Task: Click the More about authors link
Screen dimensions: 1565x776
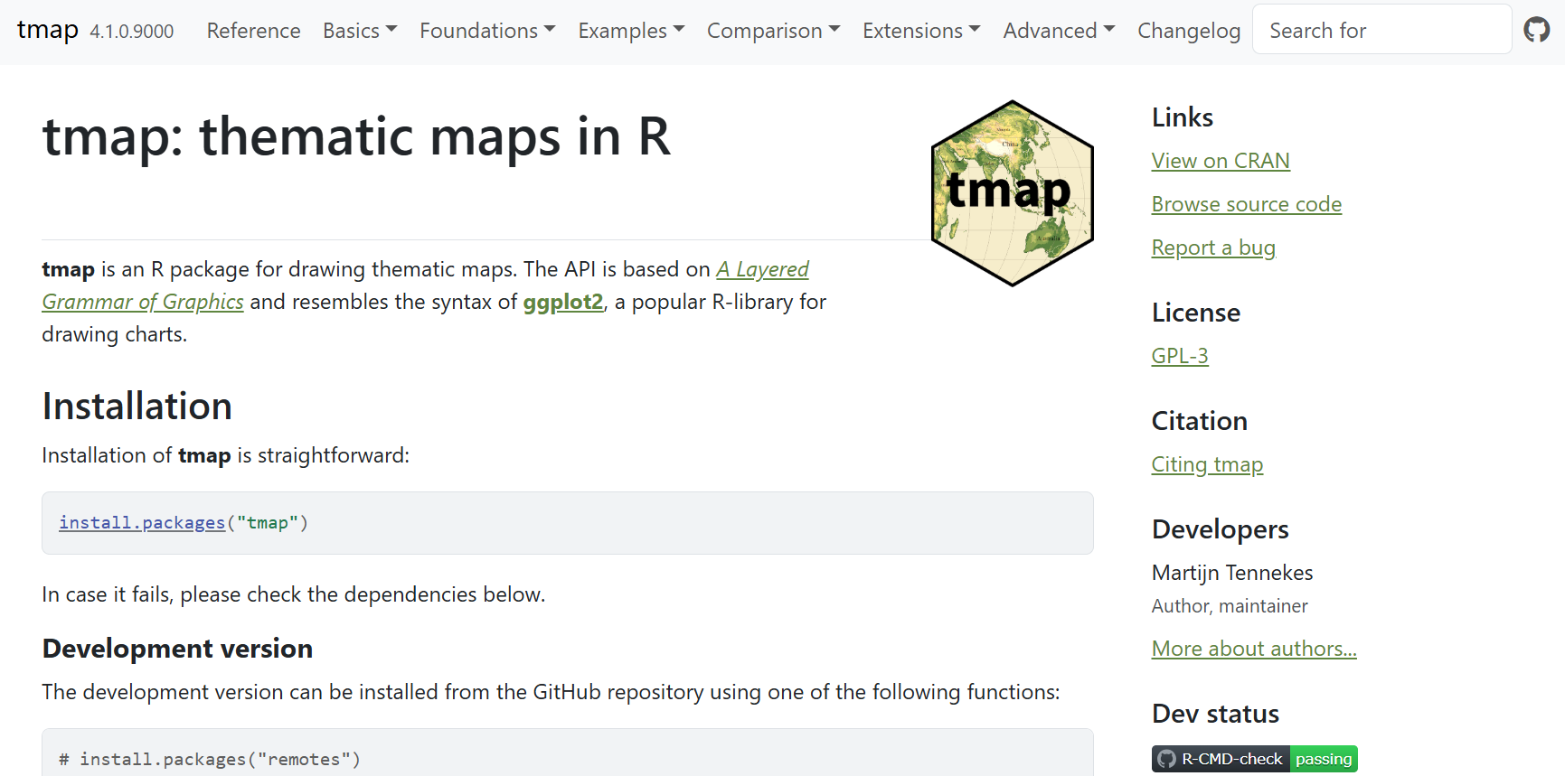Action: [1253, 649]
